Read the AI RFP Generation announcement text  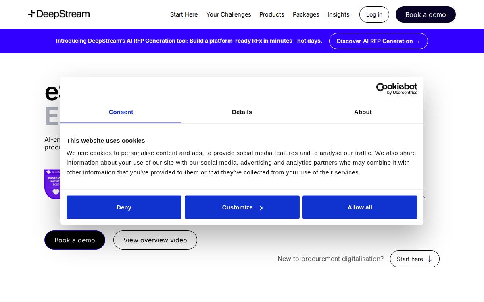click(189, 41)
